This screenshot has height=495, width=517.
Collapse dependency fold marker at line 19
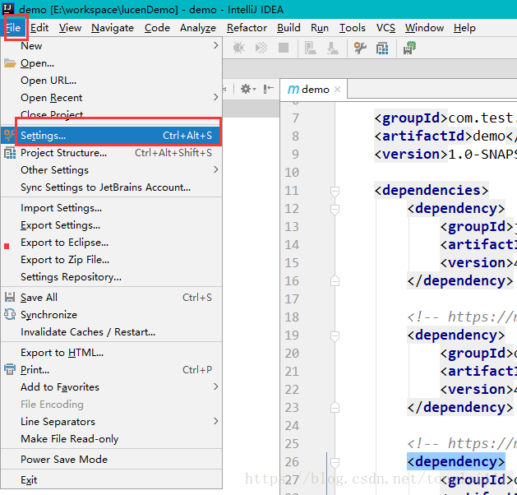point(335,336)
